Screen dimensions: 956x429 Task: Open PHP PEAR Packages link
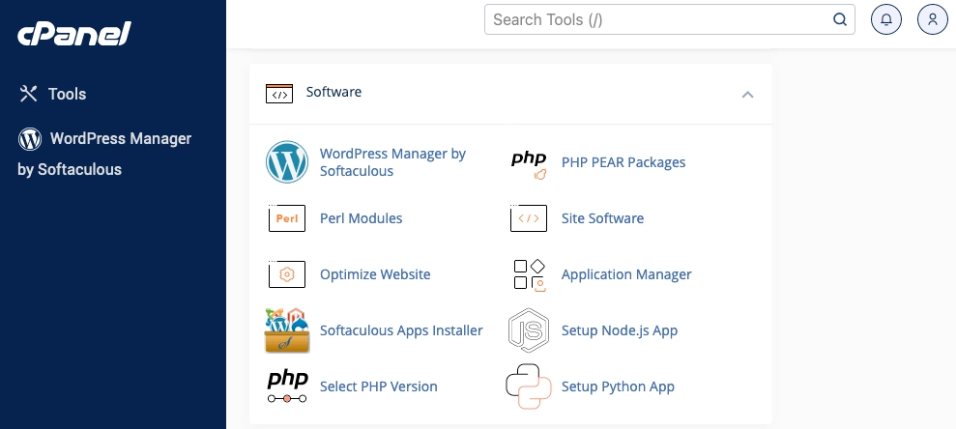(623, 162)
